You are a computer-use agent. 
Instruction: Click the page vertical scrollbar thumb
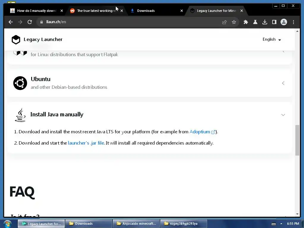coord(297,140)
